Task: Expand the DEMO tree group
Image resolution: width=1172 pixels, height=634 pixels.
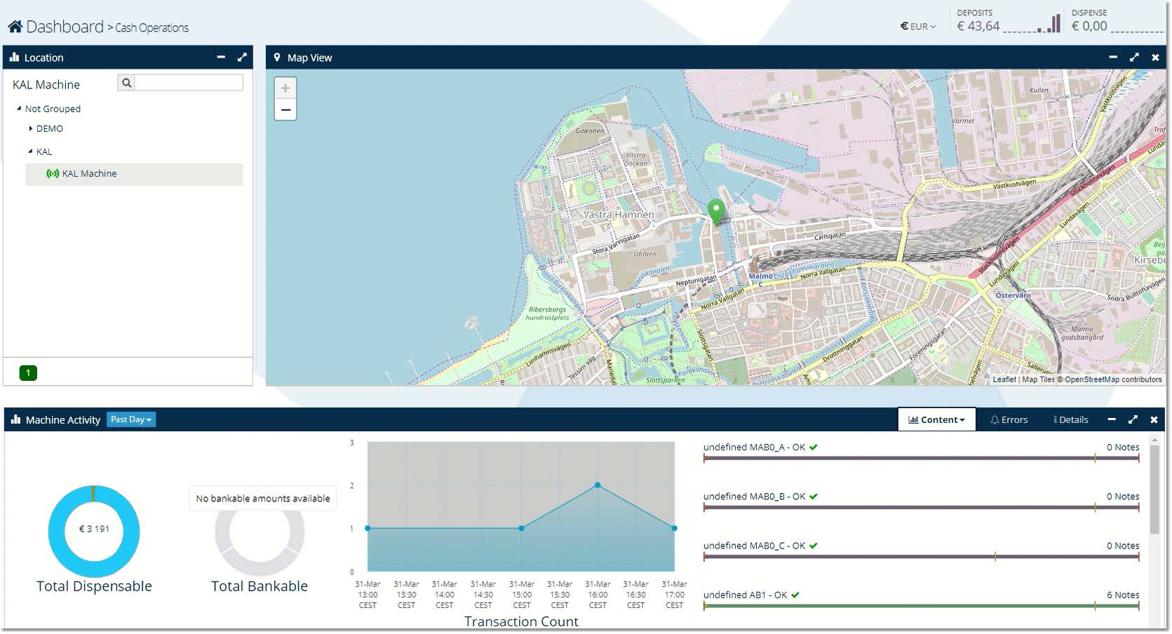Action: [31, 129]
